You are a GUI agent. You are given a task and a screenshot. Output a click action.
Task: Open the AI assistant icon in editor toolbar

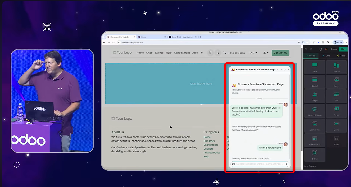pyautogui.click(x=326, y=49)
